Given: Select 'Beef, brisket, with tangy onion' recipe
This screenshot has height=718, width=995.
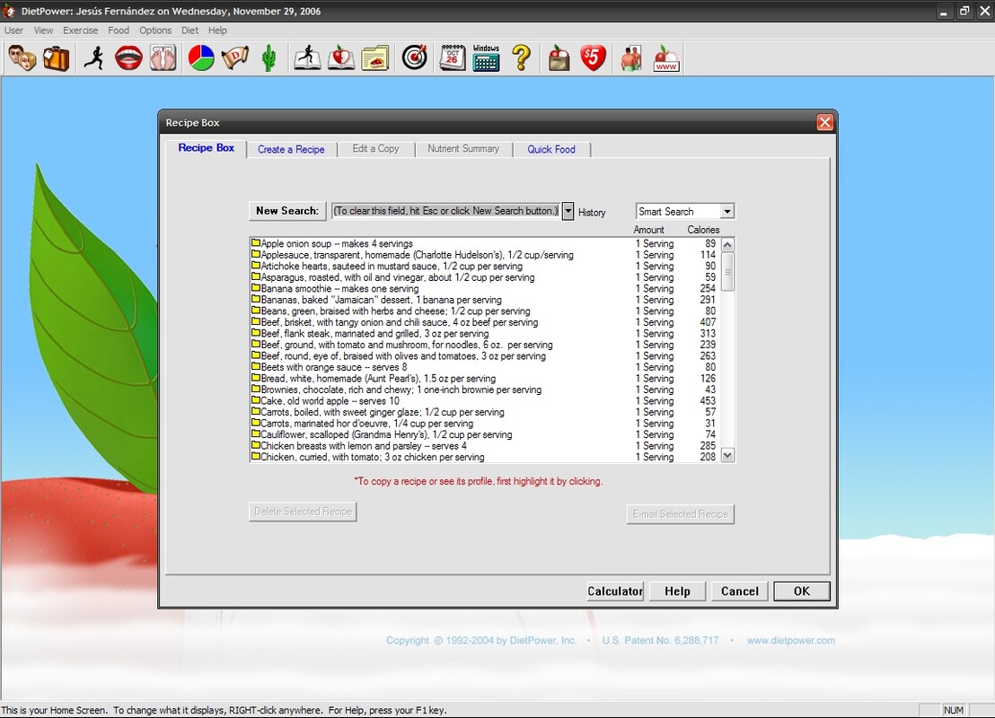Looking at the screenshot, I should [x=485, y=322].
